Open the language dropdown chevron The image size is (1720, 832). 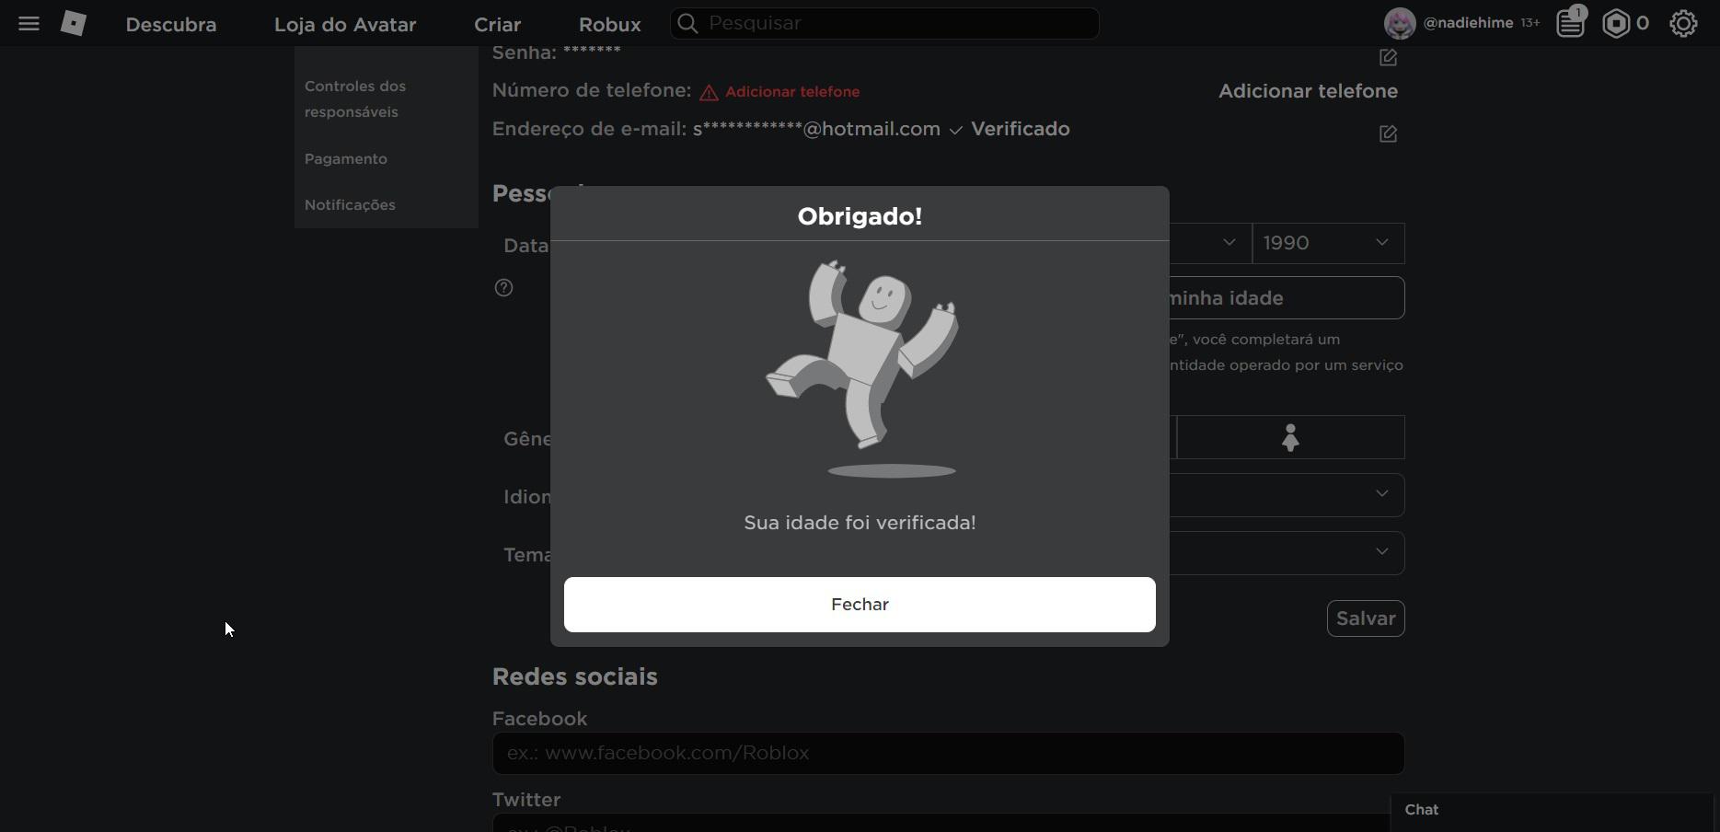coord(1381,494)
